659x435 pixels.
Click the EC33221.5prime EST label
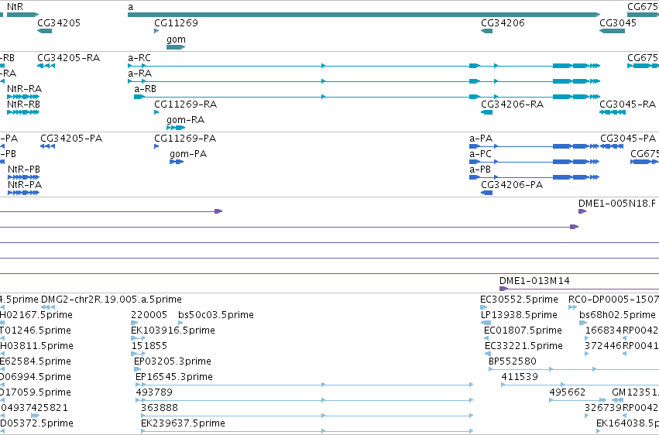[x=523, y=346]
